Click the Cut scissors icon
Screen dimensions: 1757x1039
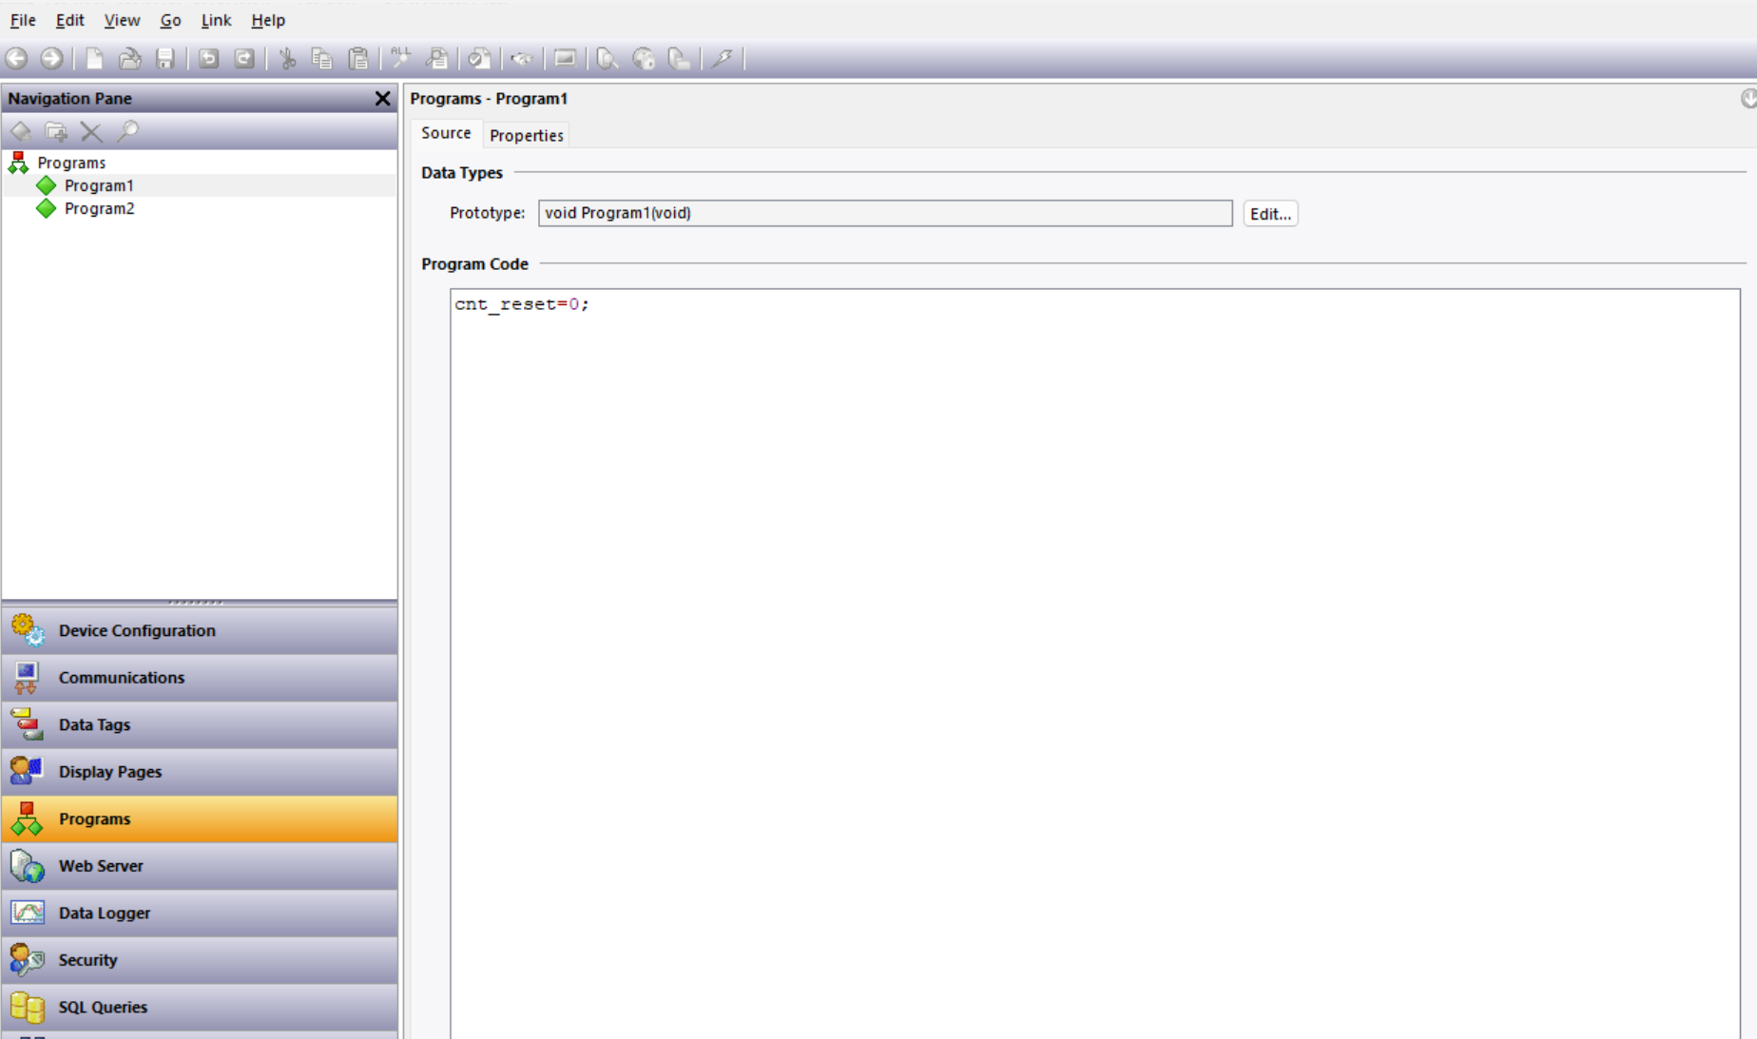click(x=287, y=59)
